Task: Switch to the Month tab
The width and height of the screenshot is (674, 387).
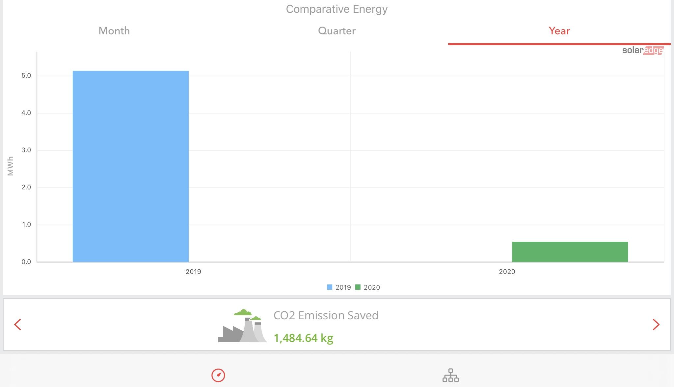Action: [114, 31]
